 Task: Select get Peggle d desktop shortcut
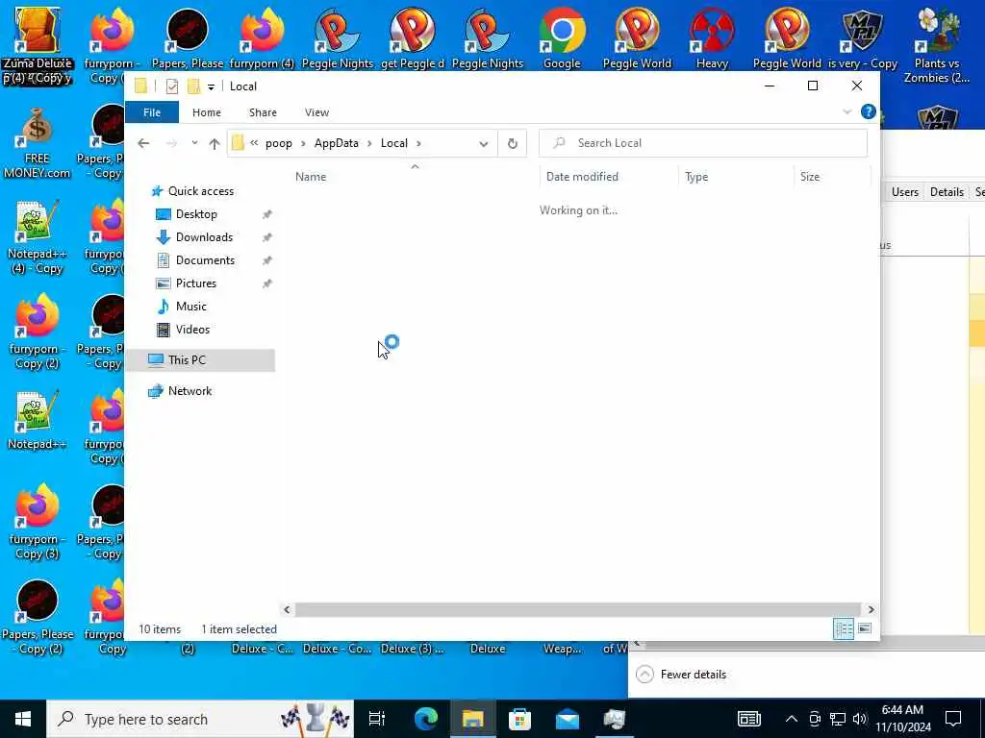click(412, 38)
